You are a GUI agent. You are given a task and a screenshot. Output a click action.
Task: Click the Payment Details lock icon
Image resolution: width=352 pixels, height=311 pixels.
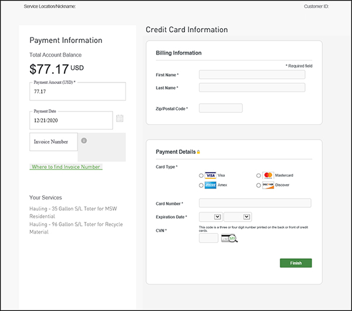click(x=199, y=153)
